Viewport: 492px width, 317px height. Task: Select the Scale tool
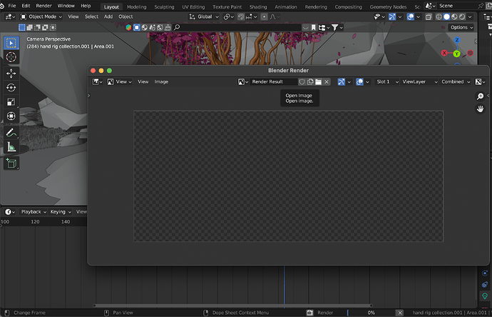point(11,102)
